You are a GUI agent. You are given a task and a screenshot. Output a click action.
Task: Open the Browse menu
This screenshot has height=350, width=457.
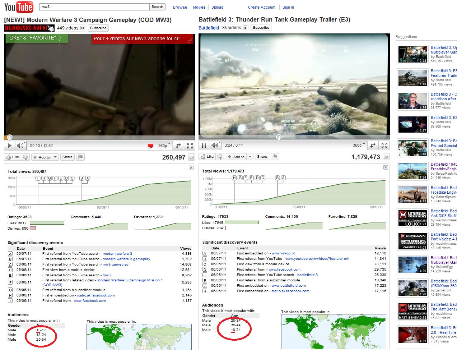coord(180,7)
